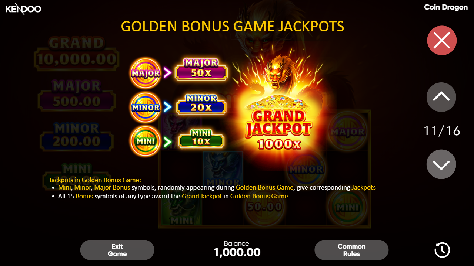Viewport: 474px width, 266px height.
Task: Click the Coin Dragon game title
Action: click(x=446, y=7)
